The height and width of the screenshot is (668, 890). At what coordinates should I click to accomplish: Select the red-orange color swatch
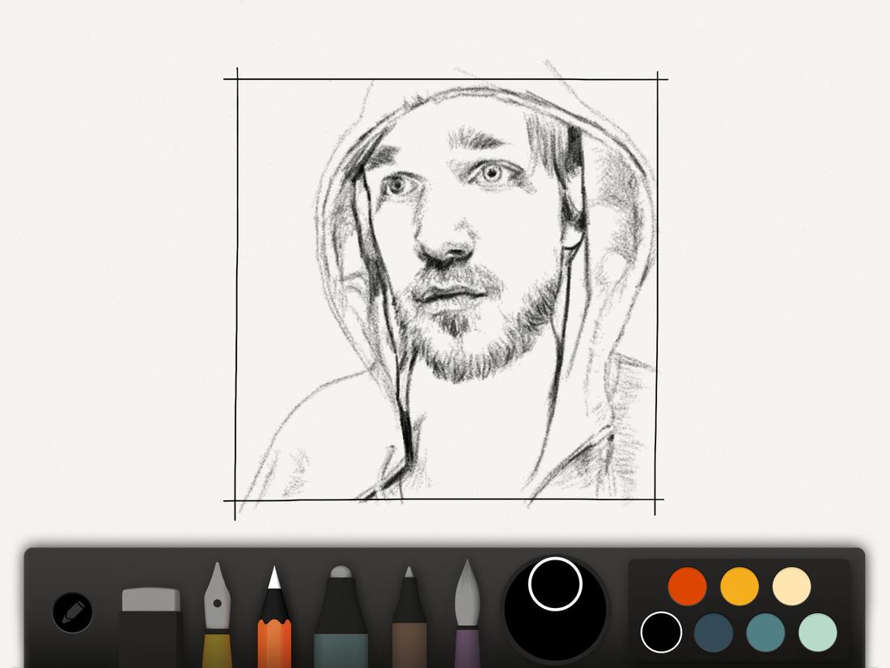point(687,585)
